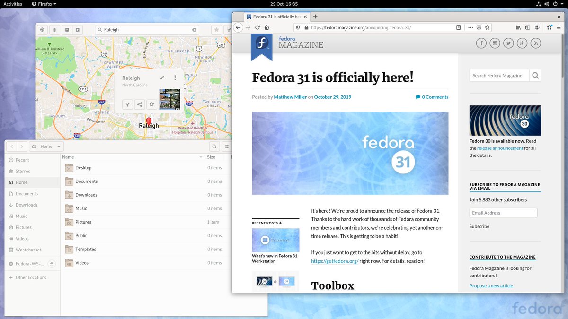The height and width of the screenshot is (319, 568).
Task: Select the Templates folder row in Files
Action: 146,249
